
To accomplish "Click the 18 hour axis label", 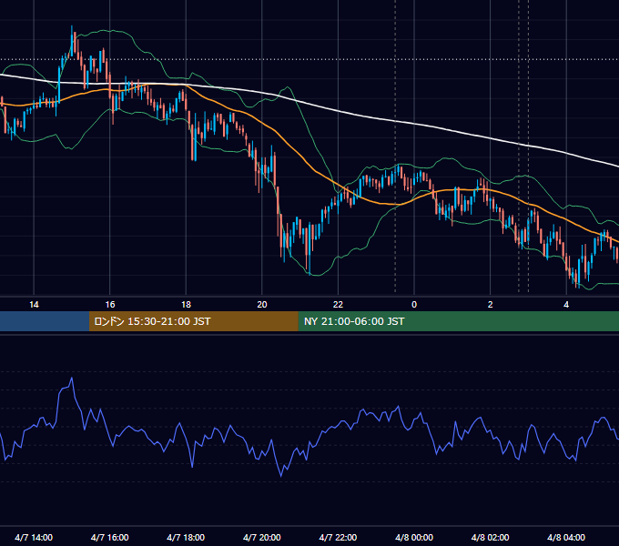I will click(x=186, y=305).
